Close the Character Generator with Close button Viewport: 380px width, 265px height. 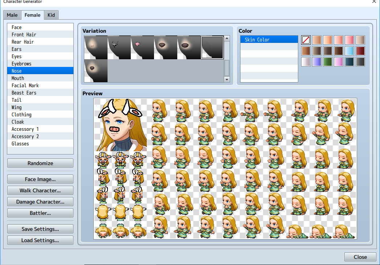[360, 257]
